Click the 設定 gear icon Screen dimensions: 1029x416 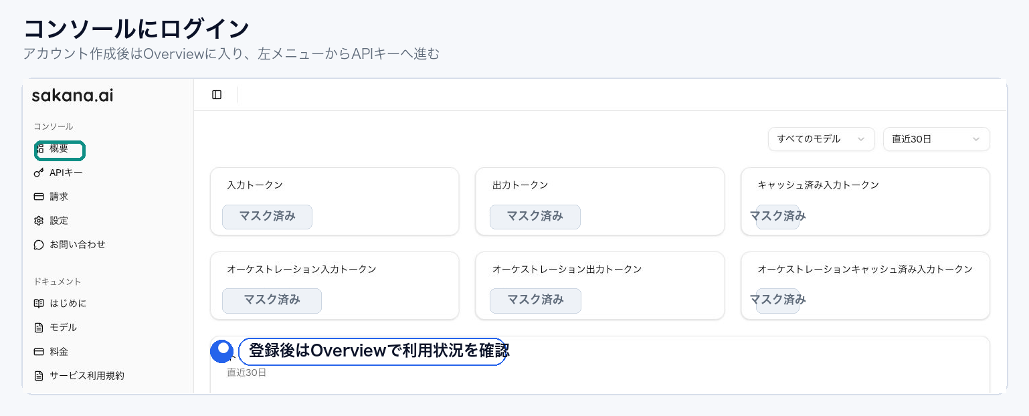(x=39, y=221)
